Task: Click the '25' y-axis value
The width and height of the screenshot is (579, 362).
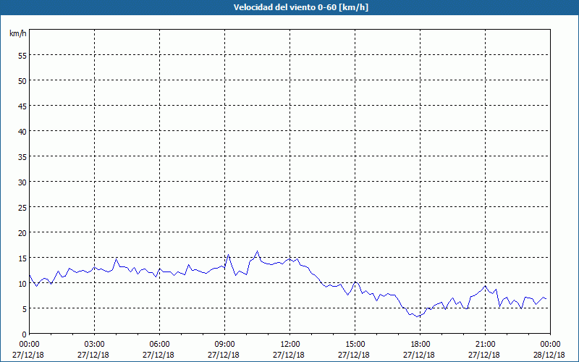Action: click(22, 207)
